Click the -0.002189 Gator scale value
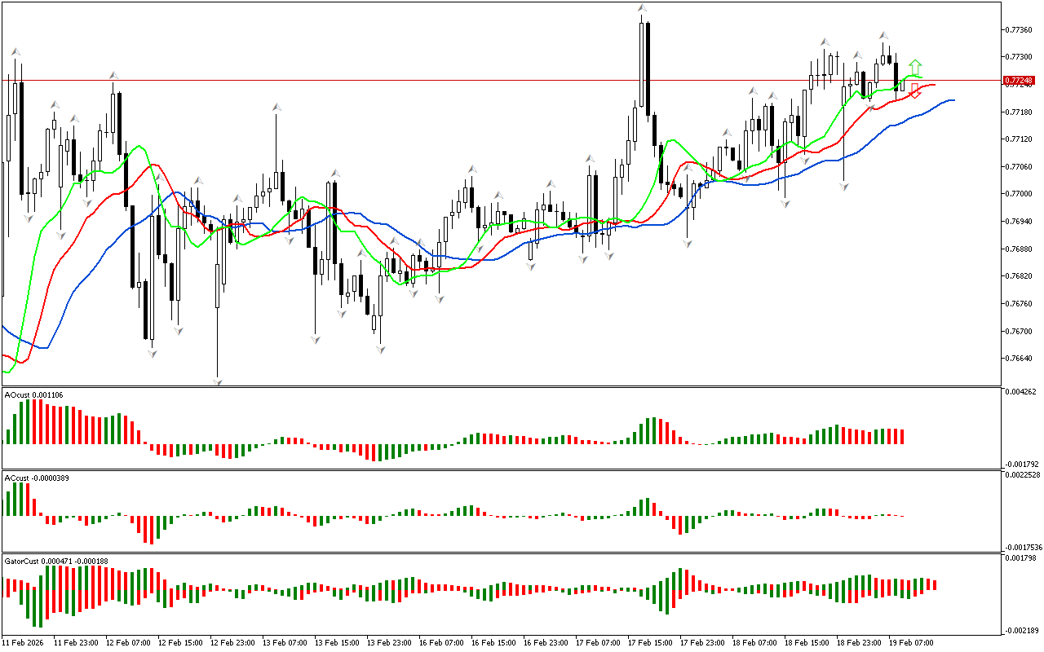Image resolution: width=1044 pixels, height=652 pixels. pyautogui.click(x=1021, y=630)
